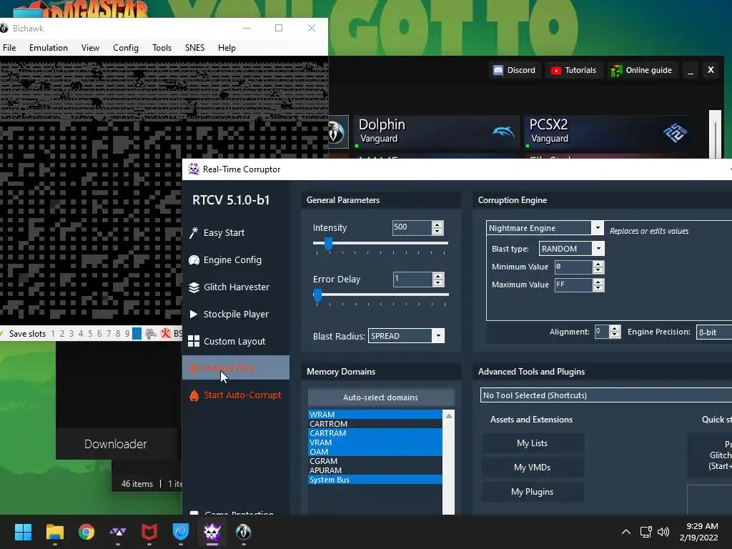Click the Intensity value field

pyautogui.click(x=412, y=227)
